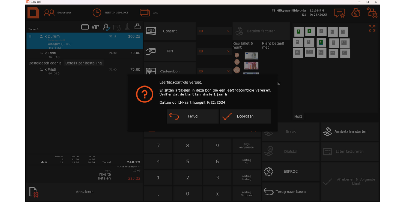Open the euro money bag icon
Viewport: 405px width, 202px height.
[355, 13]
